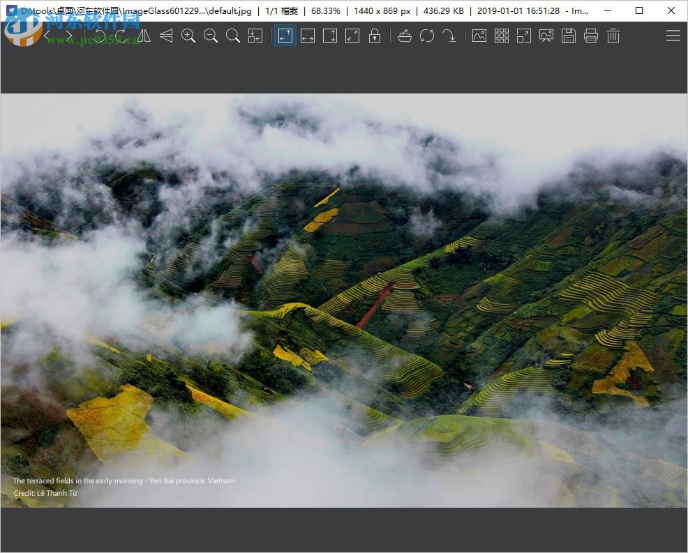Toggle the lock zoom ratio padlock

tap(375, 36)
